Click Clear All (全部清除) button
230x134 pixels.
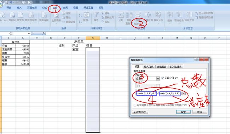coord(140,112)
